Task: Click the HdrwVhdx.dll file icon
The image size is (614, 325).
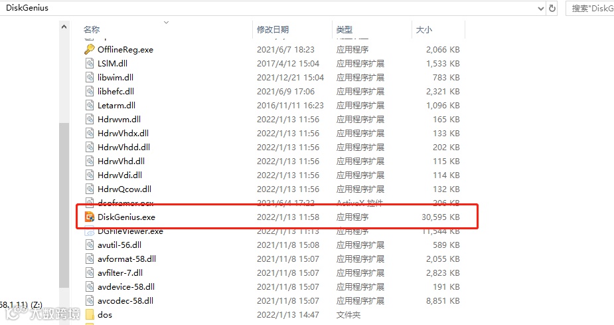Action: (x=90, y=134)
